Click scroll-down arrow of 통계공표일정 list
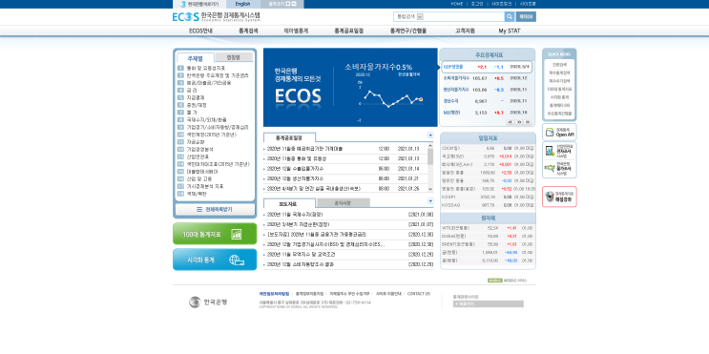Image resolution: width=709 pixels, height=354 pixels. 430,190
